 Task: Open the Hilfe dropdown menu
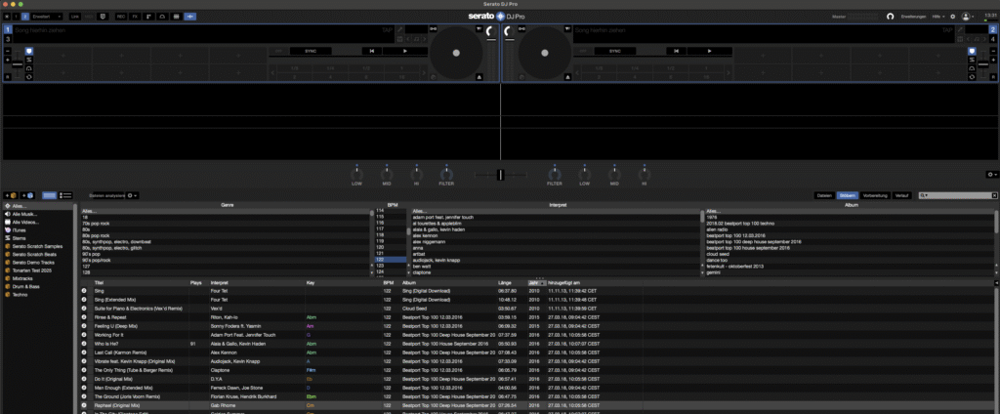(937, 17)
